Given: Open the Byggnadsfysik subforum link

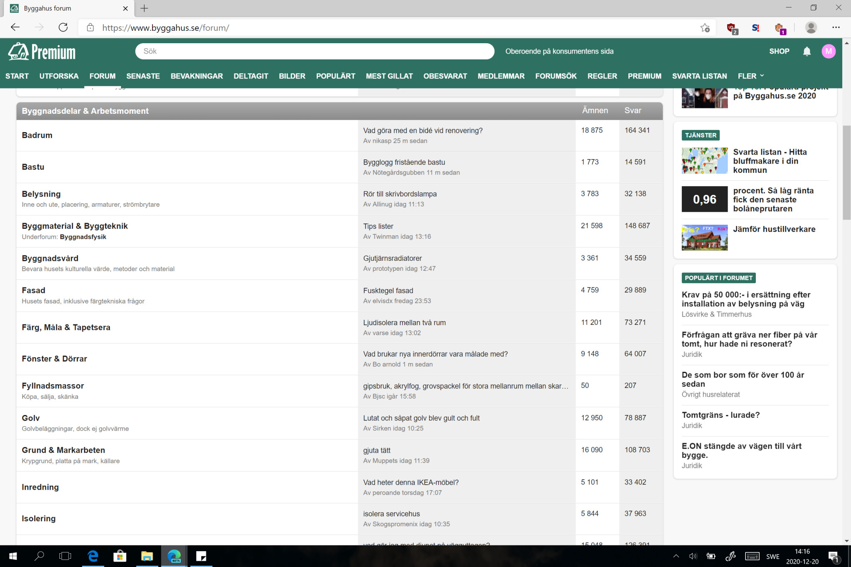Looking at the screenshot, I should tap(83, 237).
